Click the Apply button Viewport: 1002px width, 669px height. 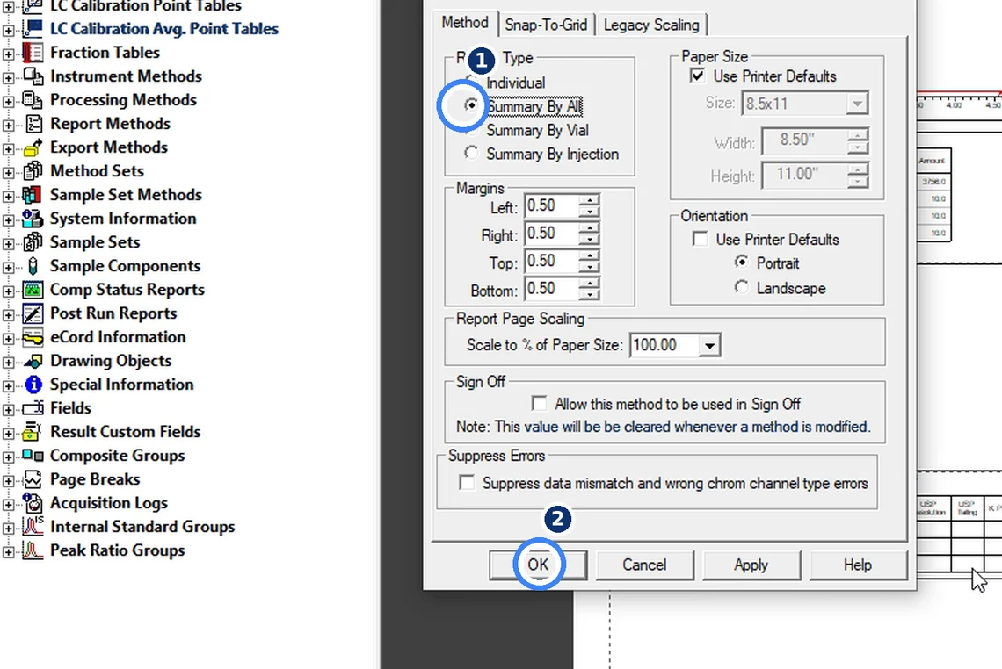pos(751,565)
